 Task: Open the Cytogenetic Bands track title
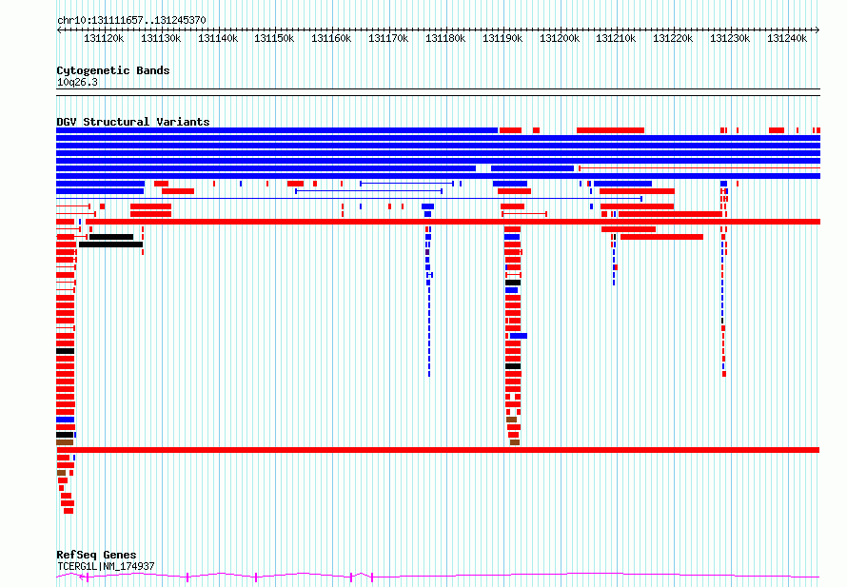click(113, 70)
